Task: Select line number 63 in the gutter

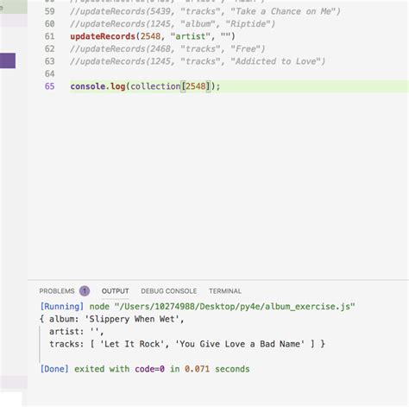Action: [49, 61]
